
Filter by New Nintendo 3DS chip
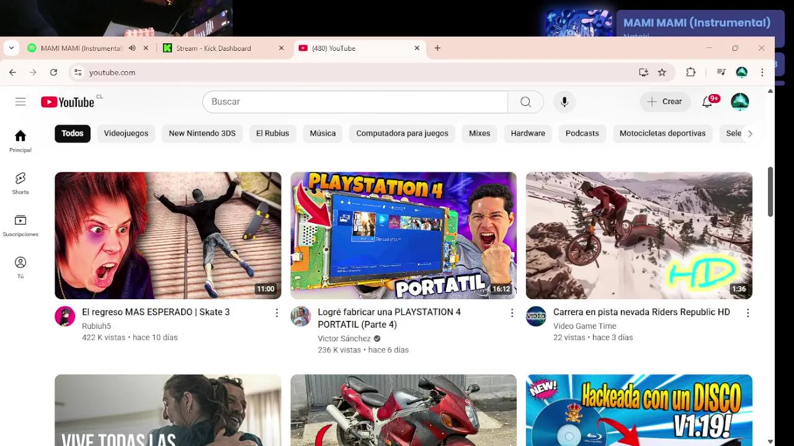202,133
